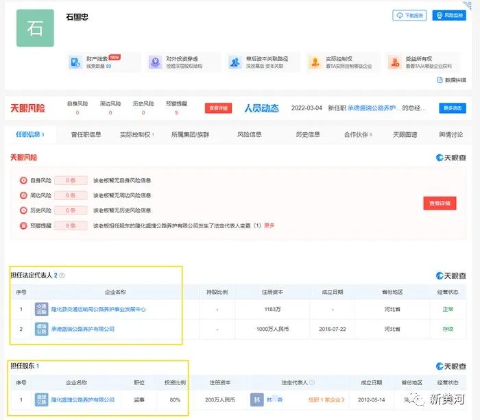Screen dimensions: 480x420
Task: Switch to the 历史信息 tab
Action: (308, 134)
